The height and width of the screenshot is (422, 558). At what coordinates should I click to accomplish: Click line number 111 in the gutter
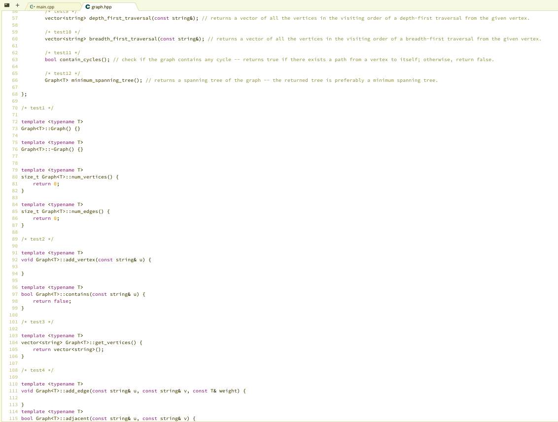coord(13,390)
